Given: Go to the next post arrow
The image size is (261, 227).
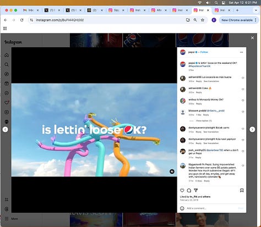Looking at the screenshot, I should (x=252, y=129).
